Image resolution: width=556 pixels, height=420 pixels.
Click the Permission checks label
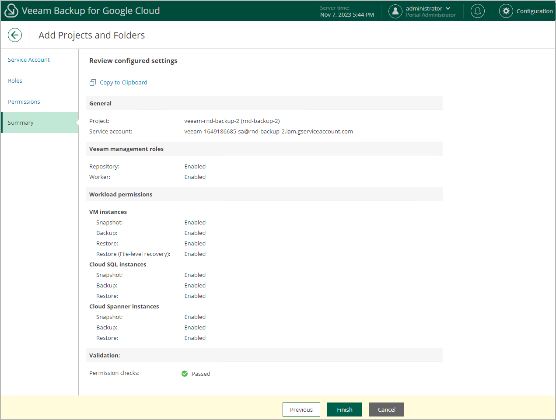point(115,373)
